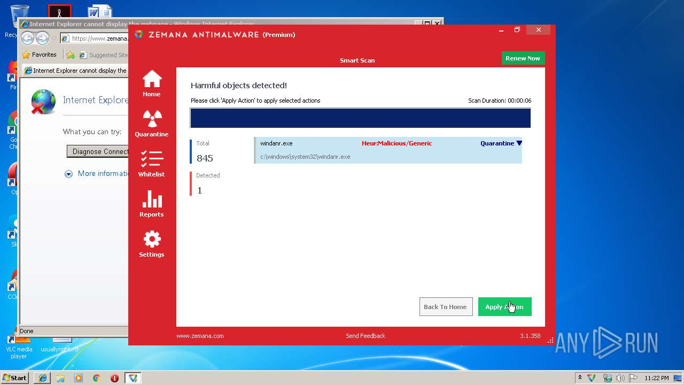Open Windows Media Player from taskbar

click(79, 378)
